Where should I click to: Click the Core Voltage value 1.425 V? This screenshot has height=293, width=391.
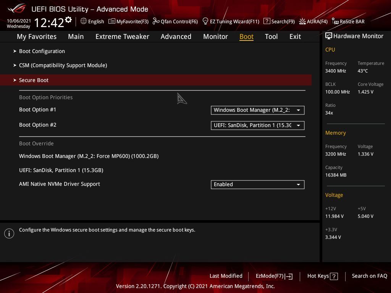[365, 92]
